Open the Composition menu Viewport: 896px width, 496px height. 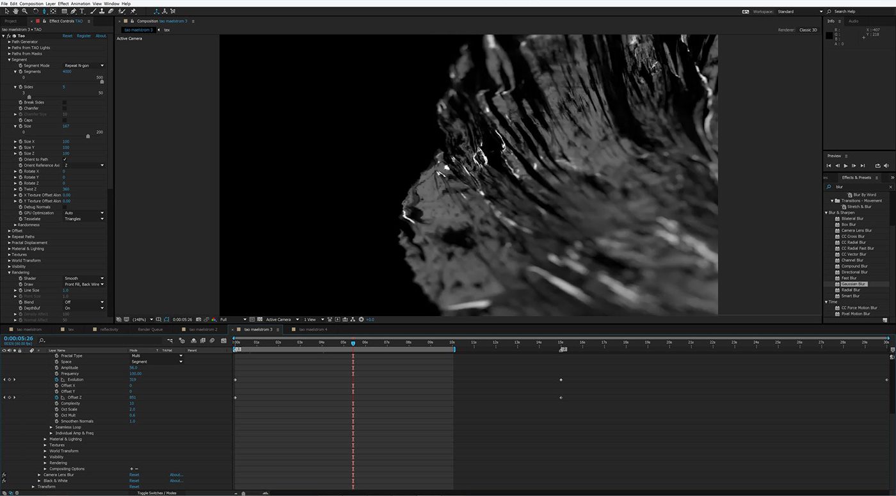(31, 3)
